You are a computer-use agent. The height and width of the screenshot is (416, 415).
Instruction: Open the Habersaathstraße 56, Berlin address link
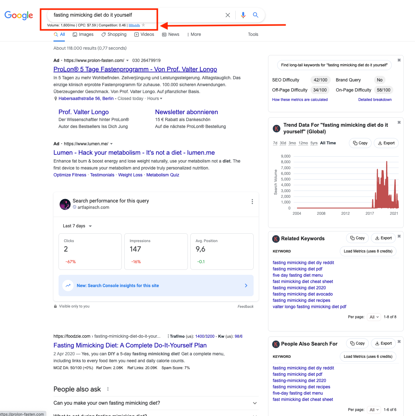[x=86, y=99]
